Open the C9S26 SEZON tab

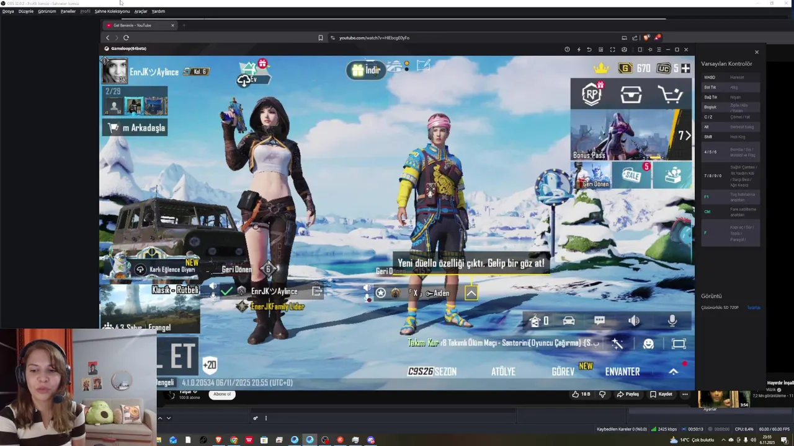[x=432, y=372]
